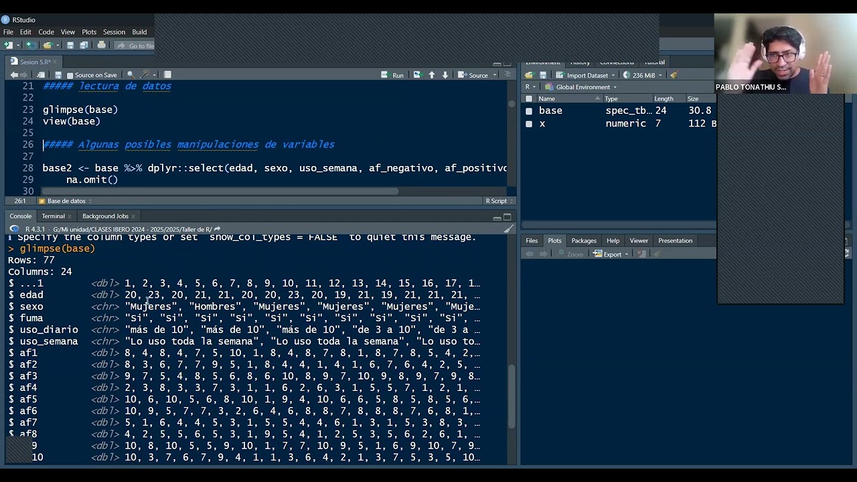
Task: Click the editor horizontal scrollbar
Action: point(220,191)
